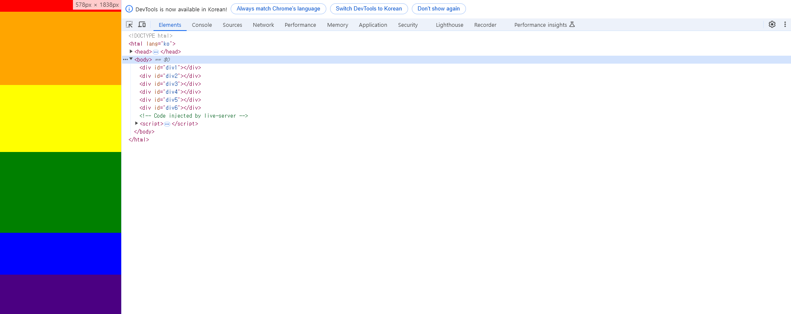Click the info icon in the Korean notice
This screenshot has width=791, height=314.
coord(129,9)
